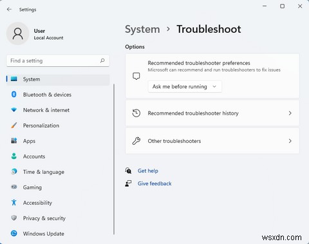Image resolution: width=309 pixels, height=244 pixels.
Task: Click the Accessibility figure icon
Action: (14, 202)
